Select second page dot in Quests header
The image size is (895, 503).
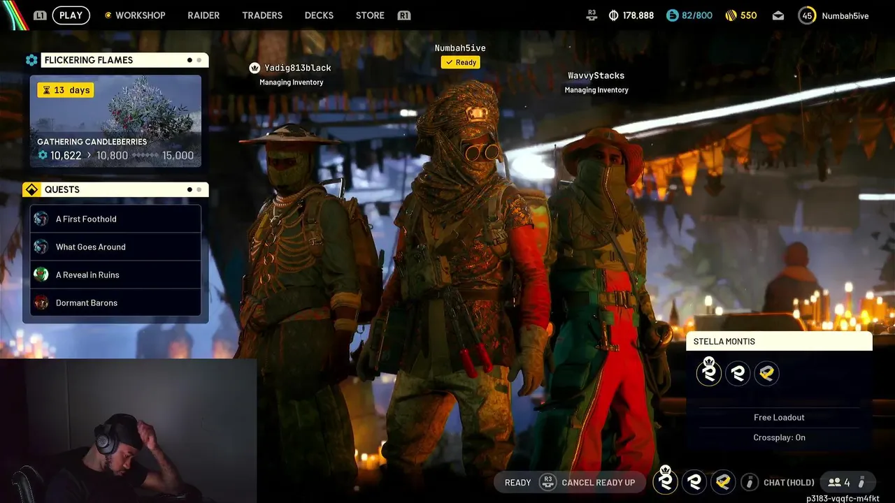point(199,189)
